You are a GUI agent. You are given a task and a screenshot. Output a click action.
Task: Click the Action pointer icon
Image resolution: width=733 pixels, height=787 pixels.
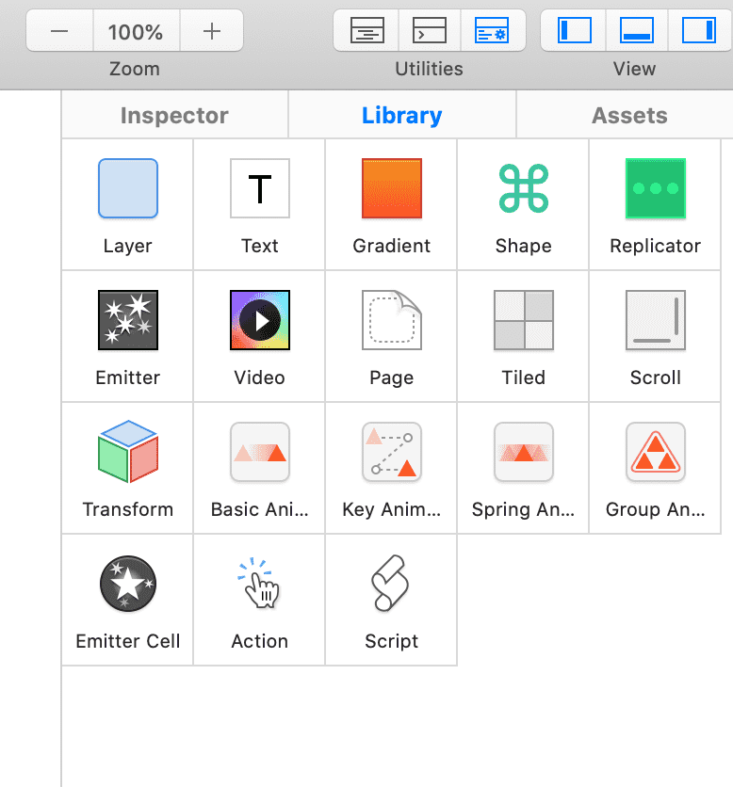coord(260,584)
